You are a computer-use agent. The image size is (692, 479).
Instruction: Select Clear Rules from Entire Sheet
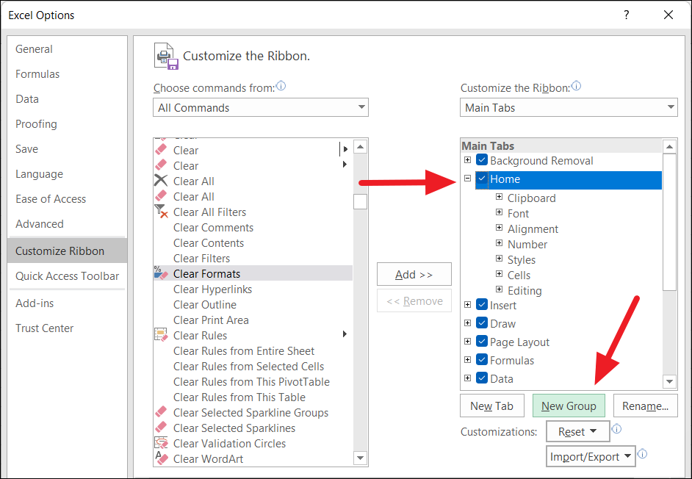tap(253, 351)
